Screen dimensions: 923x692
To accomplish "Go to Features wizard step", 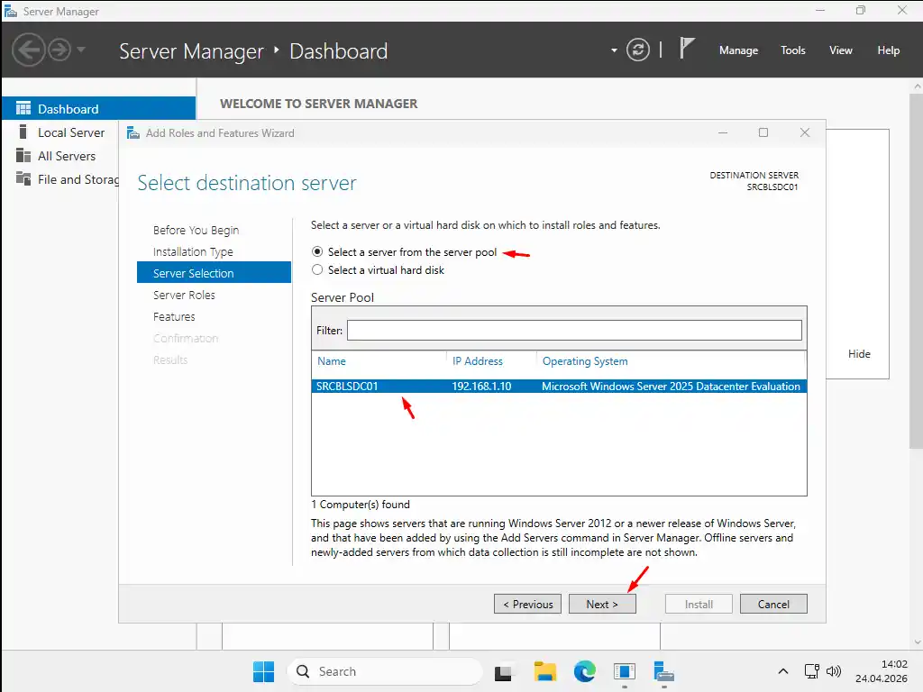I will pyautogui.click(x=174, y=316).
